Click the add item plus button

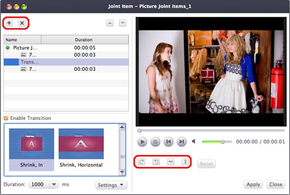pos(9,23)
